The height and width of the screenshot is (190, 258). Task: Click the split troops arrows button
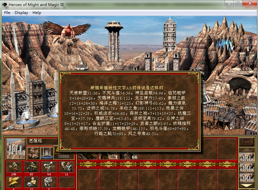click(247, 142)
